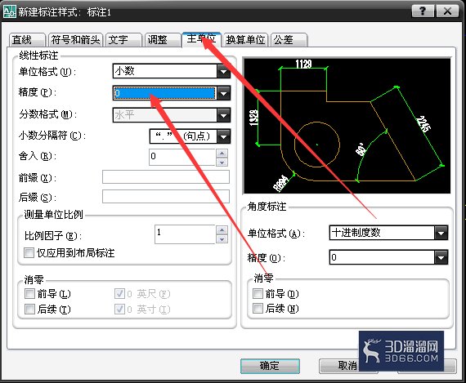This screenshot has width=466, height=383.
Task: Toggle angular 后续 zero suppression
Action: click(258, 309)
